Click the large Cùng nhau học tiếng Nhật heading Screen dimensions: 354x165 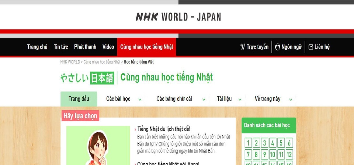click(x=167, y=78)
